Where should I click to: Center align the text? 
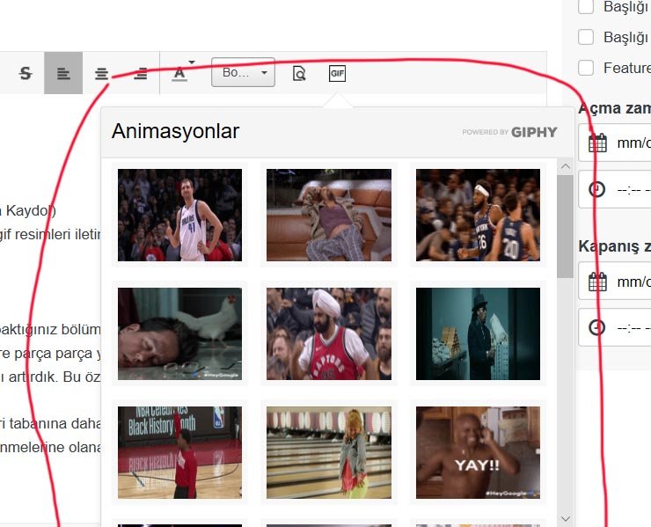[101, 74]
